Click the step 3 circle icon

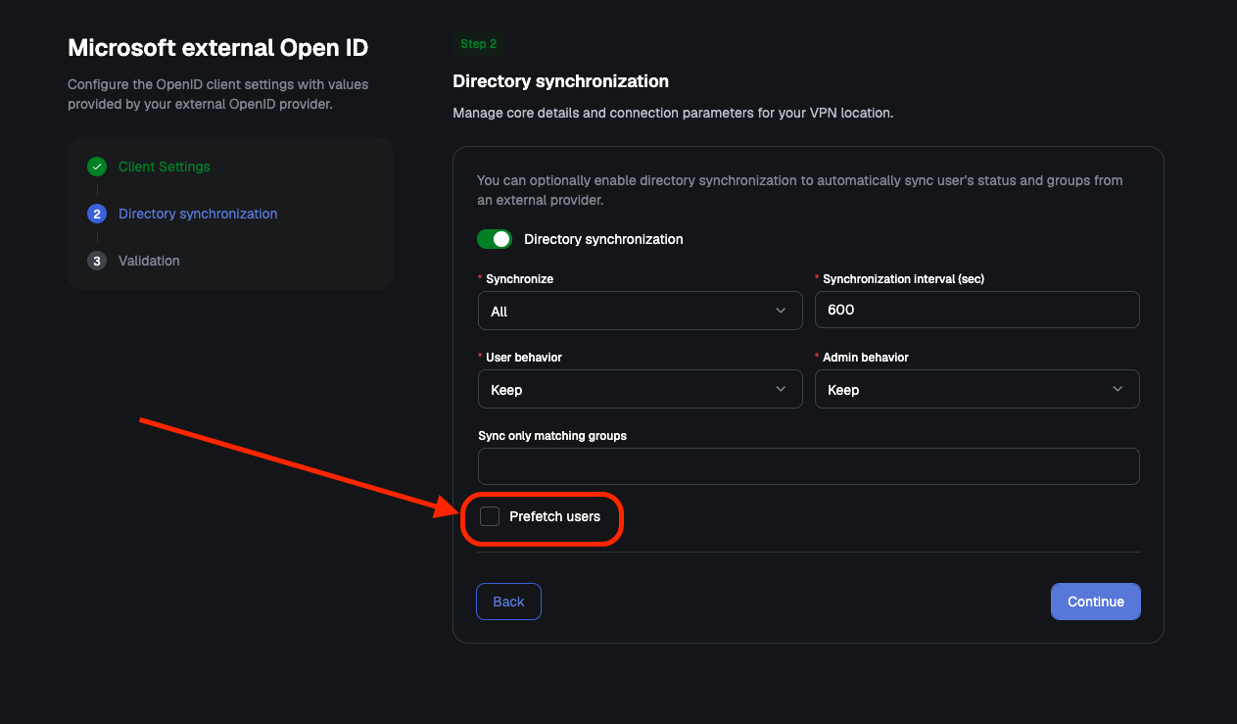[x=96, y=261]
